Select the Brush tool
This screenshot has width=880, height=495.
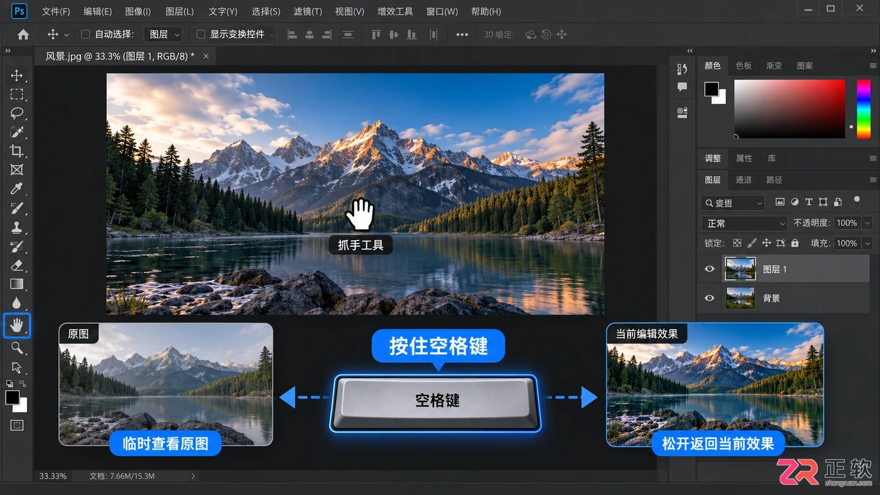pyautogui.click(x=16, y=208)
